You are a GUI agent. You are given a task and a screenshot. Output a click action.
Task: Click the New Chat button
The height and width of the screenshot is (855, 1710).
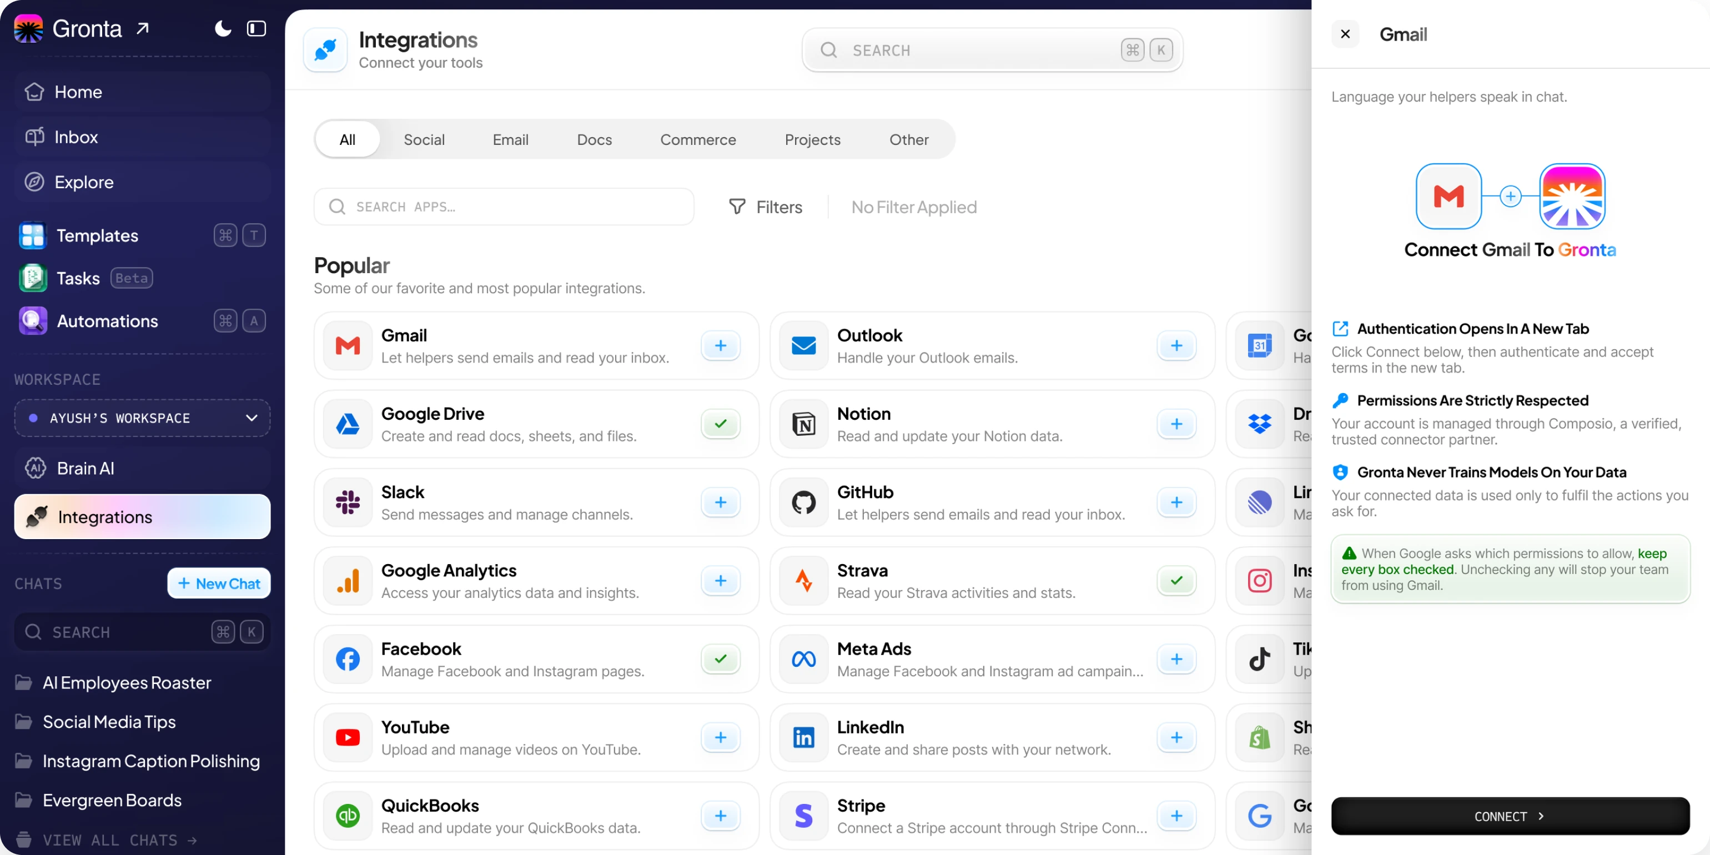[218, 583]
